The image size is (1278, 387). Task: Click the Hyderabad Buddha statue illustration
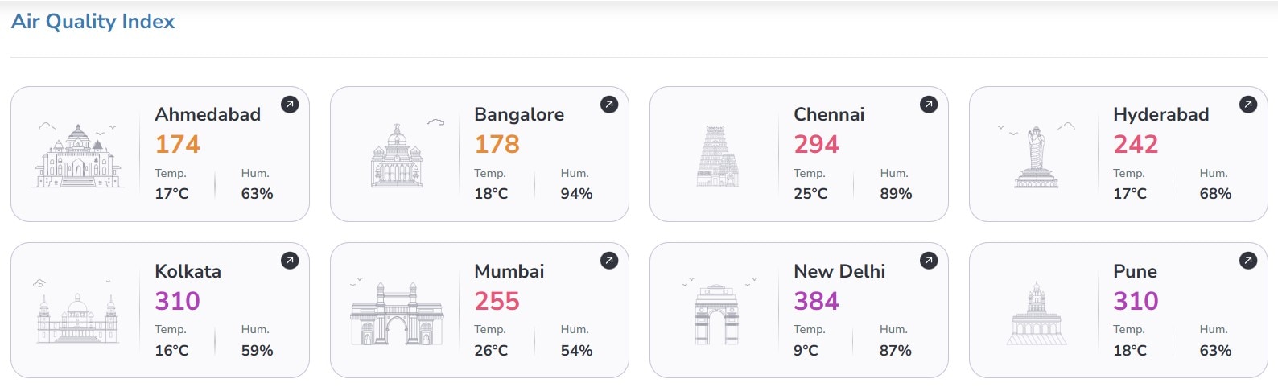[1036, 157]
